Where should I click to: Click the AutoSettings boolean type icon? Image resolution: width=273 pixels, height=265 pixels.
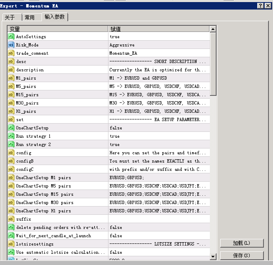(11, 36)
